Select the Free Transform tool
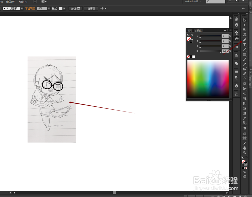This screenshot has width=252, height=197. (x=244, y=93)
